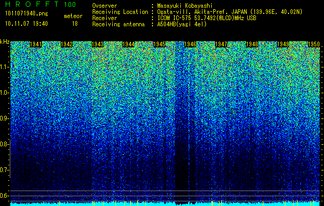Click the Receiver field label
The width and height of the screenshot is (324, 206).
105,18
